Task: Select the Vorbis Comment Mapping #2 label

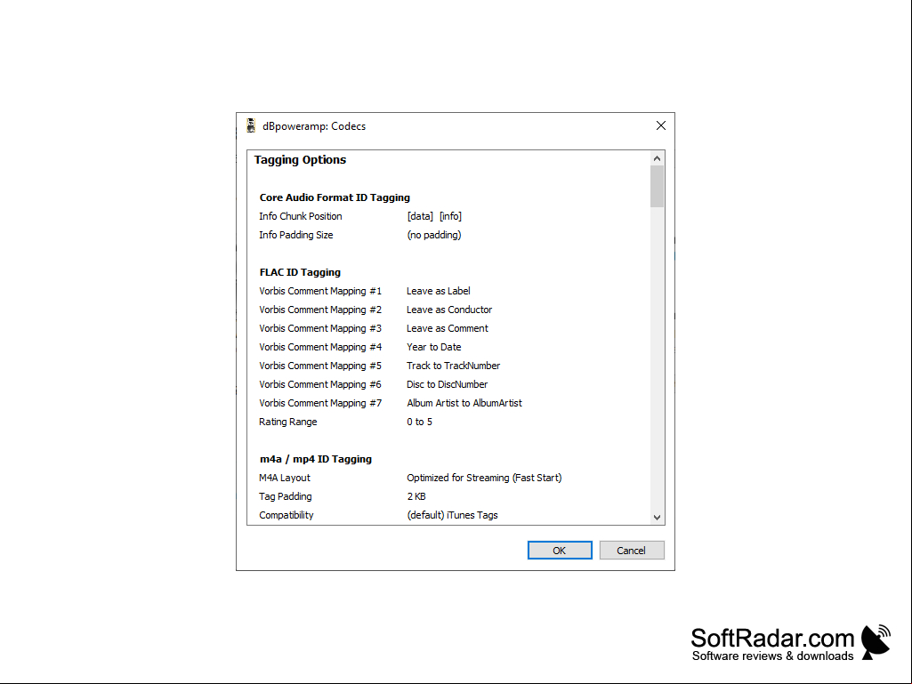Action: pyautogui.click(x=320, y=310)
